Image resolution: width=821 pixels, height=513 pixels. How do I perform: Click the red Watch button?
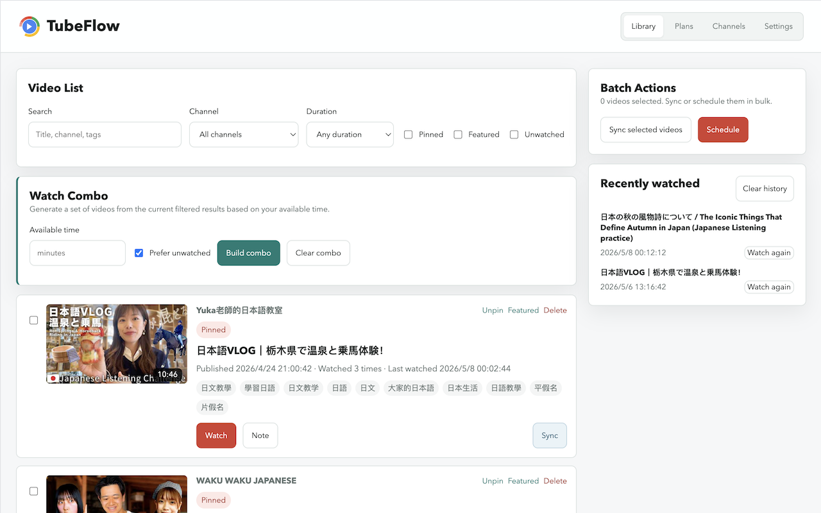pos(216,435)
